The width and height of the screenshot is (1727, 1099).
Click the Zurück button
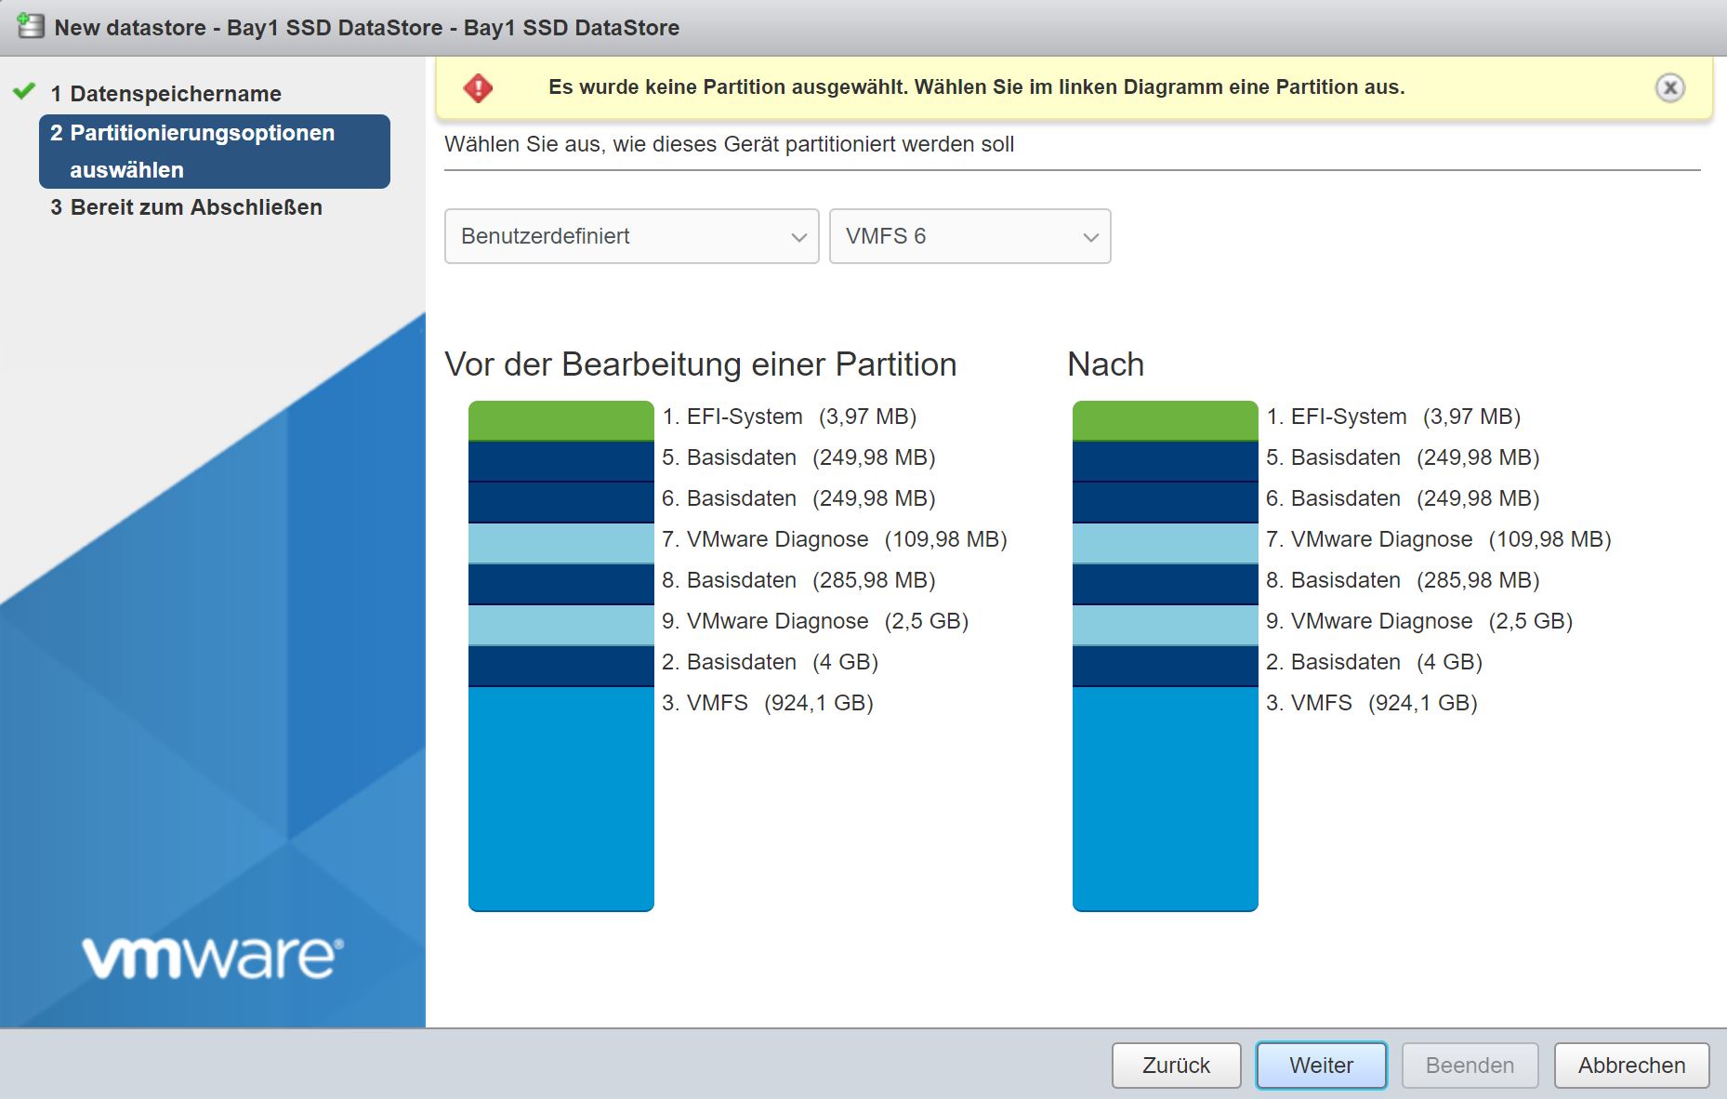pos(1176,1065)
